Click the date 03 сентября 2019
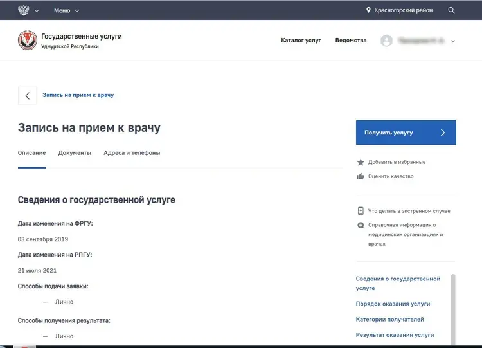 (43, 239)
